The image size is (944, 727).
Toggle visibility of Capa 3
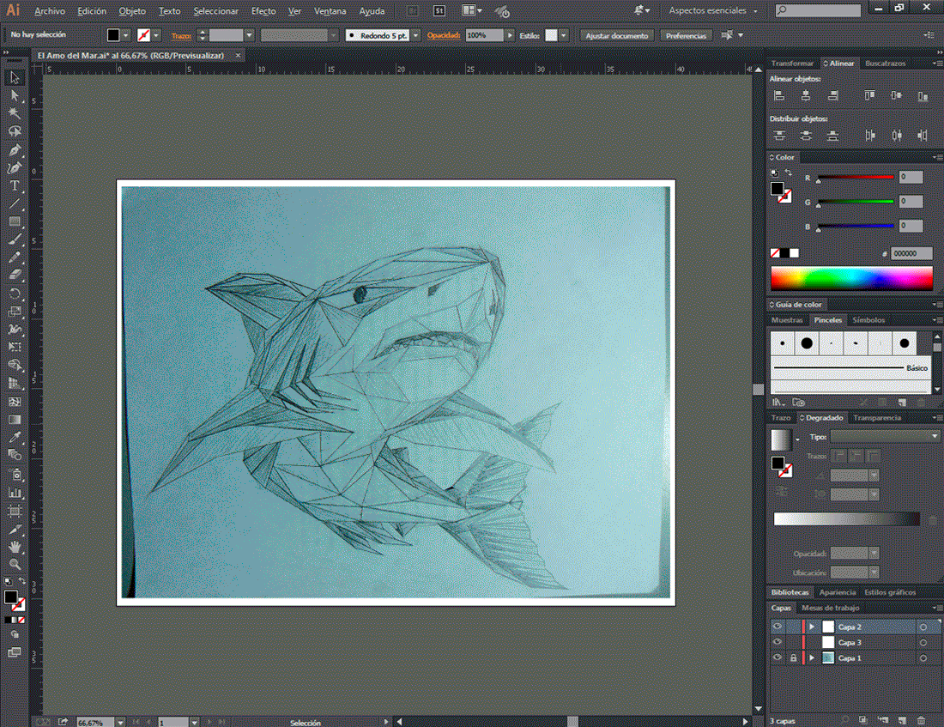click(778, 642)
